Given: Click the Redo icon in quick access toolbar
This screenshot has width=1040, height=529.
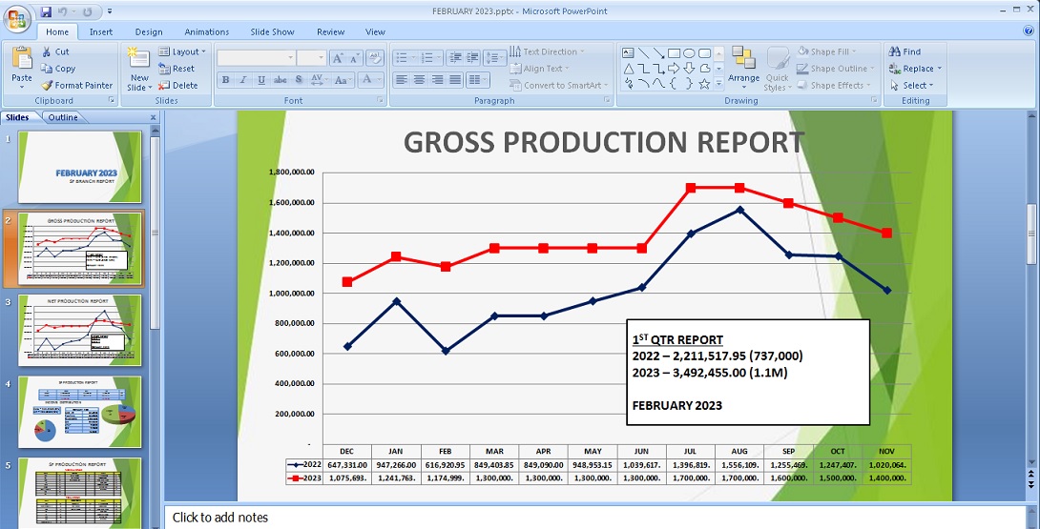Looking at the screenshot, I should (x=88, y=11).
